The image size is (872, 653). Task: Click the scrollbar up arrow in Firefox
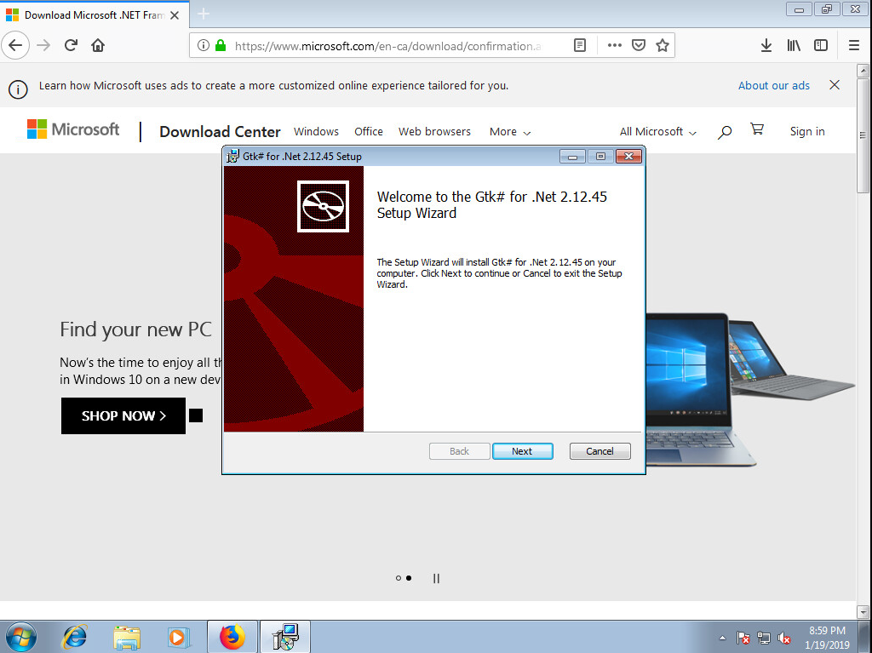pos(863,71)
